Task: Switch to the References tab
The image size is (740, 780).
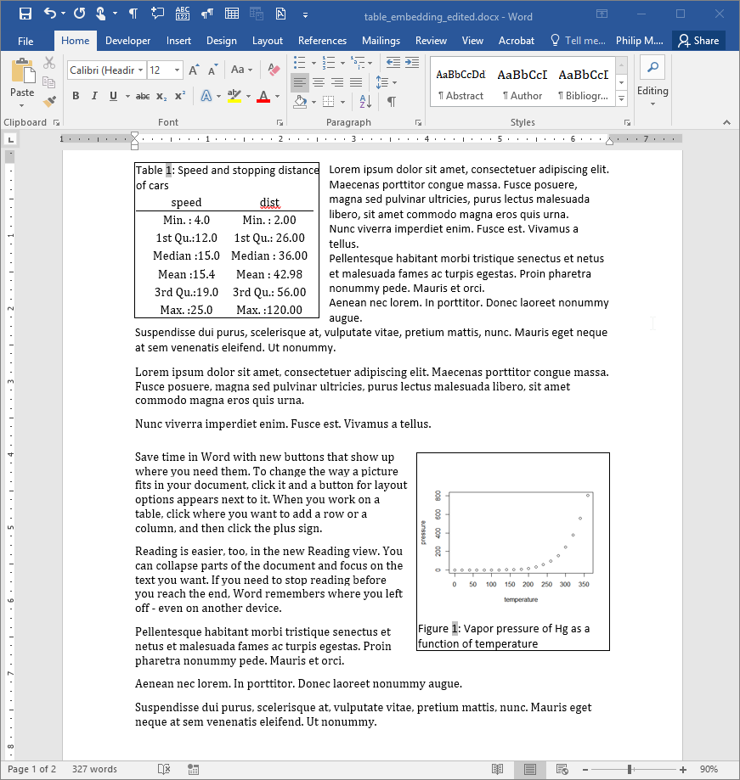Action: (322, 41)
